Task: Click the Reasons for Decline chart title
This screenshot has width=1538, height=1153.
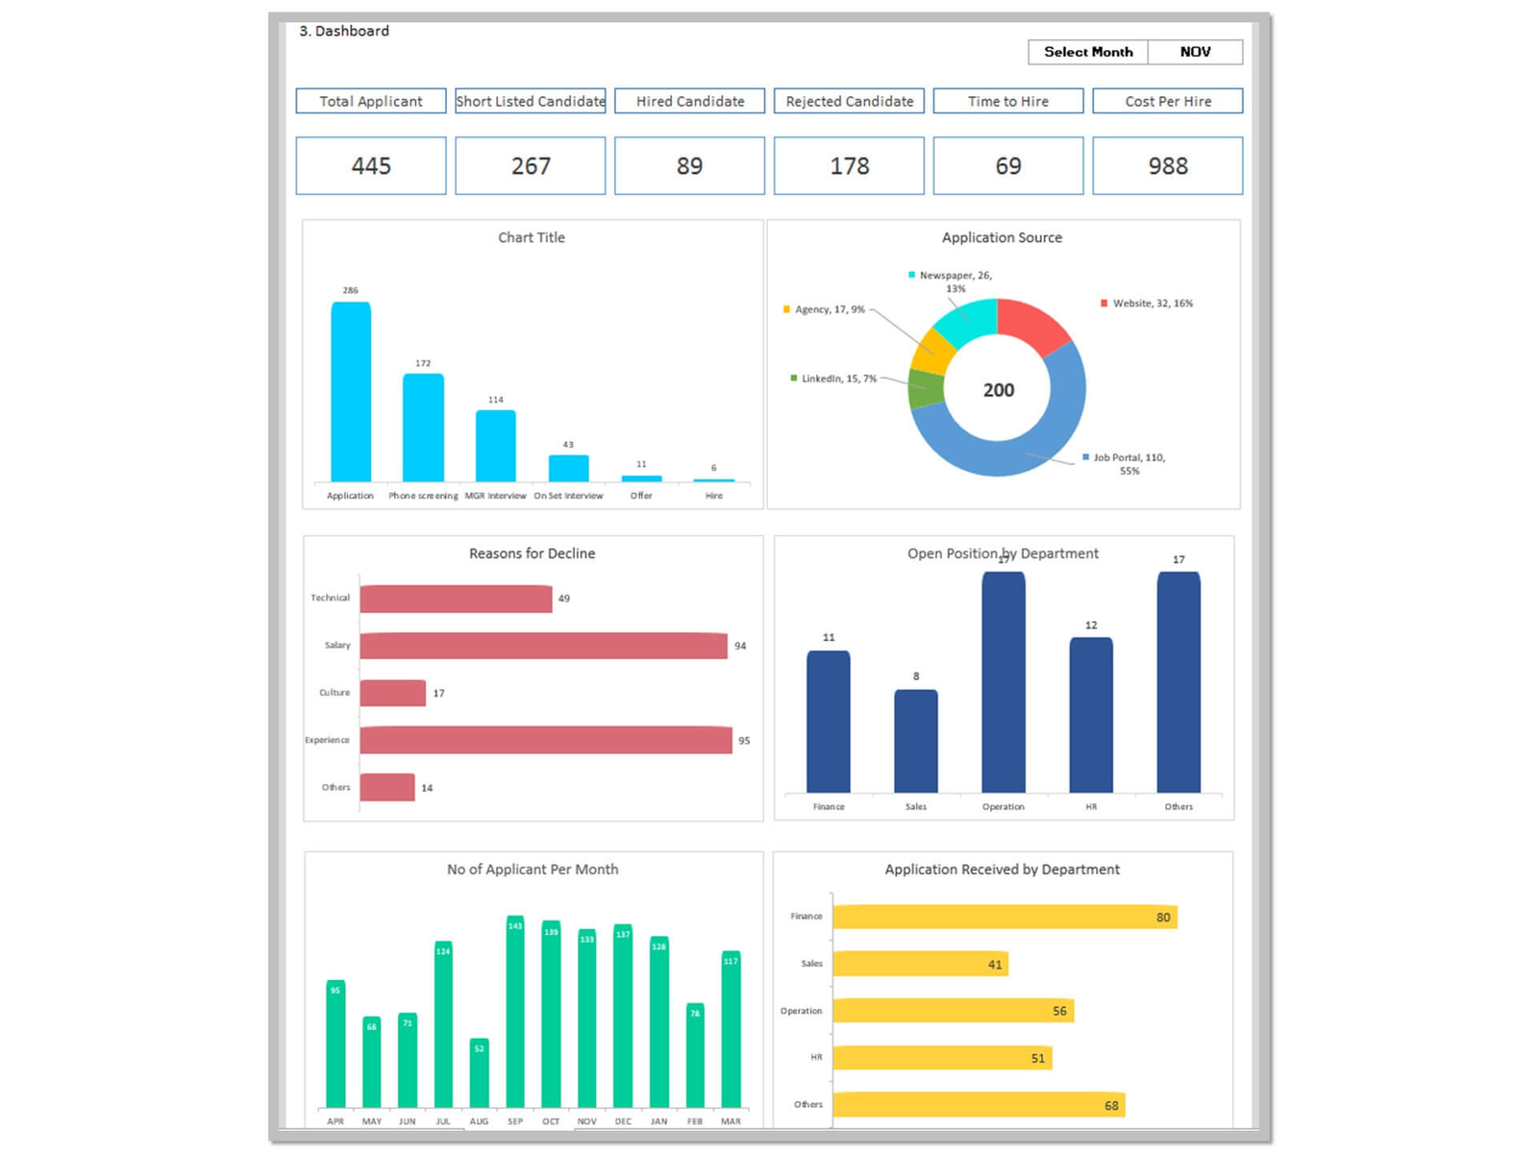Action: coord(532,553)
